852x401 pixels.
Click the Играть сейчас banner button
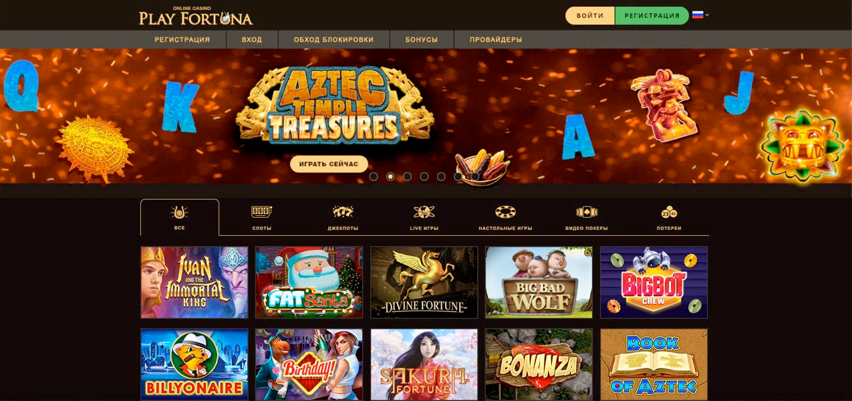(329, 164)
